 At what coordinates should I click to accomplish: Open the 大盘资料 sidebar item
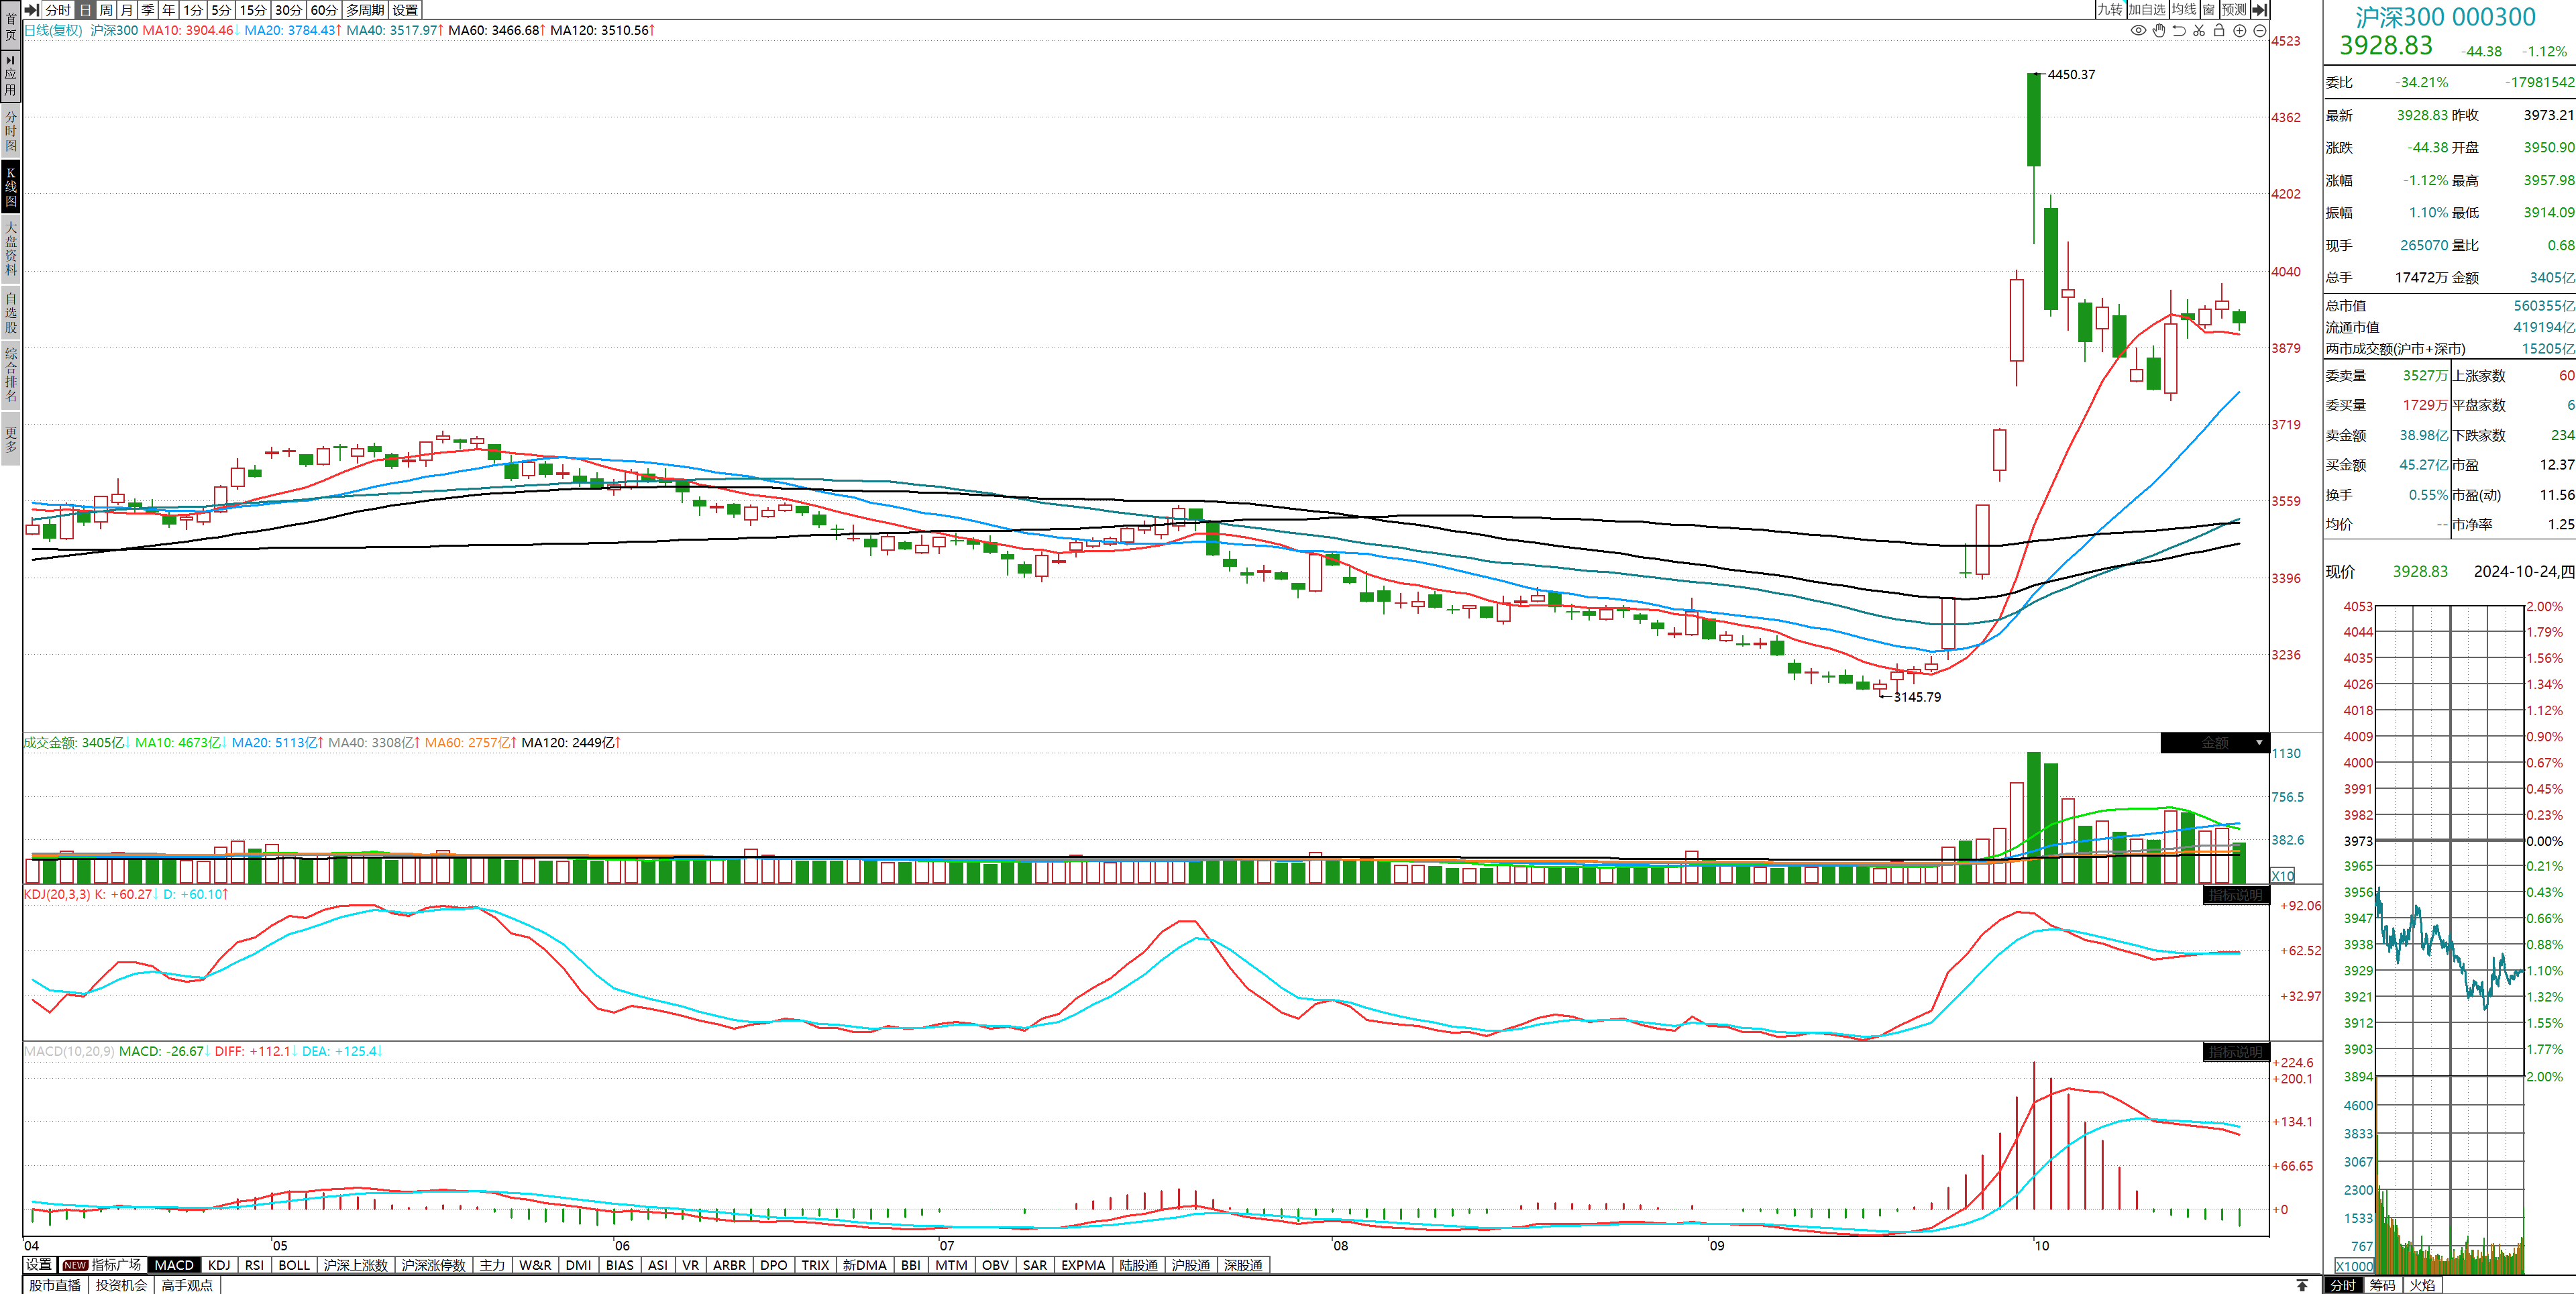pos(11,248)
